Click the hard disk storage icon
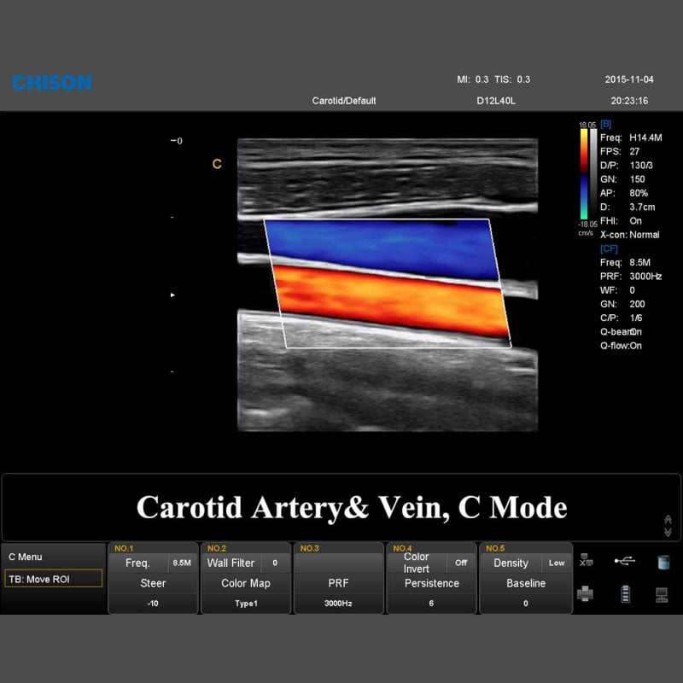Viewport: 683px width, 683px height. click(663, 562)
